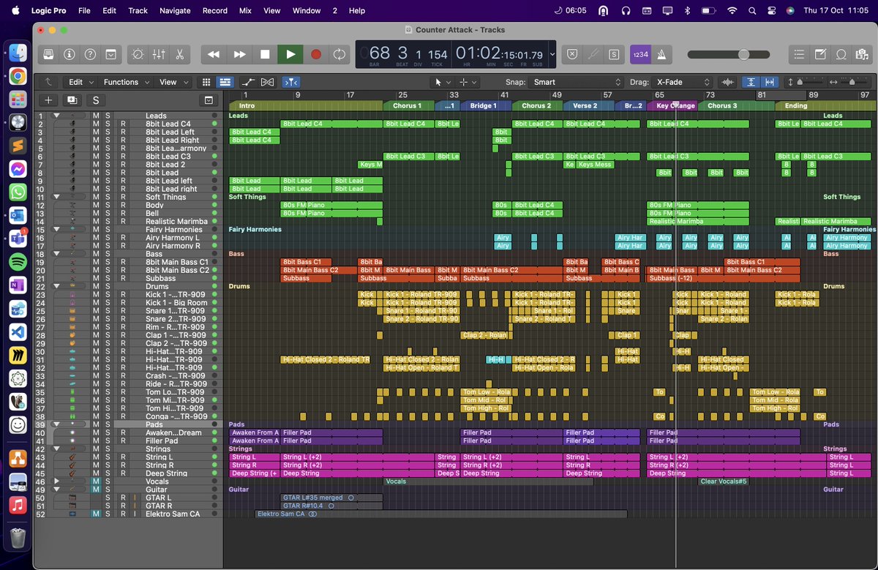Select the highlighted list view icon
878x570 pixels.
point(225,82)
